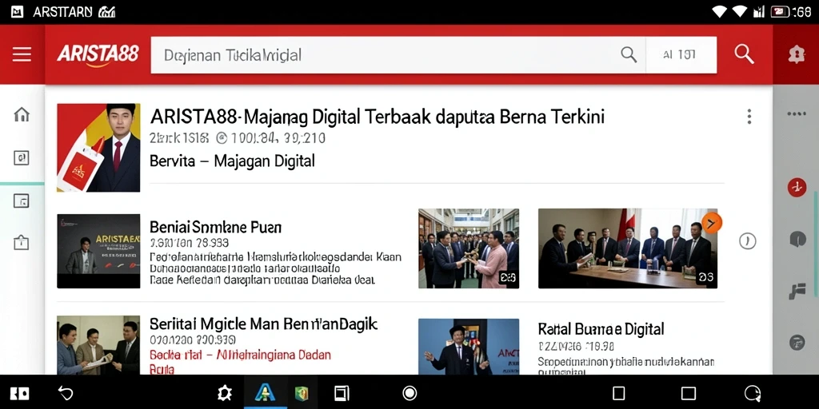Screen dimensions: 819x409
Task: Tap the first square icon at bottom right
Action: click(x=618, y=393)
